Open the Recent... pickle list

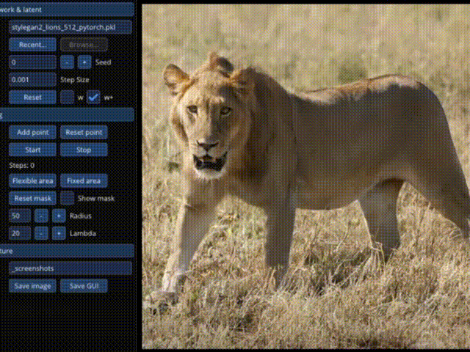point(32,45)
